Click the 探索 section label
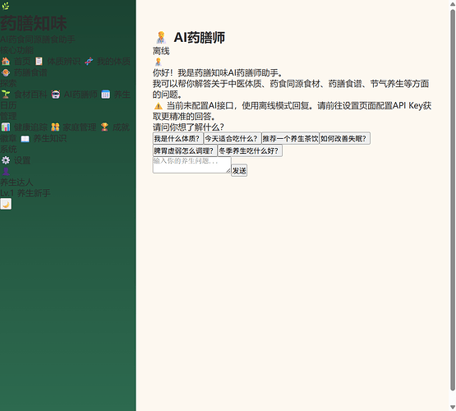The width and height of the screenshot is (456, 411). coord(8,83)
